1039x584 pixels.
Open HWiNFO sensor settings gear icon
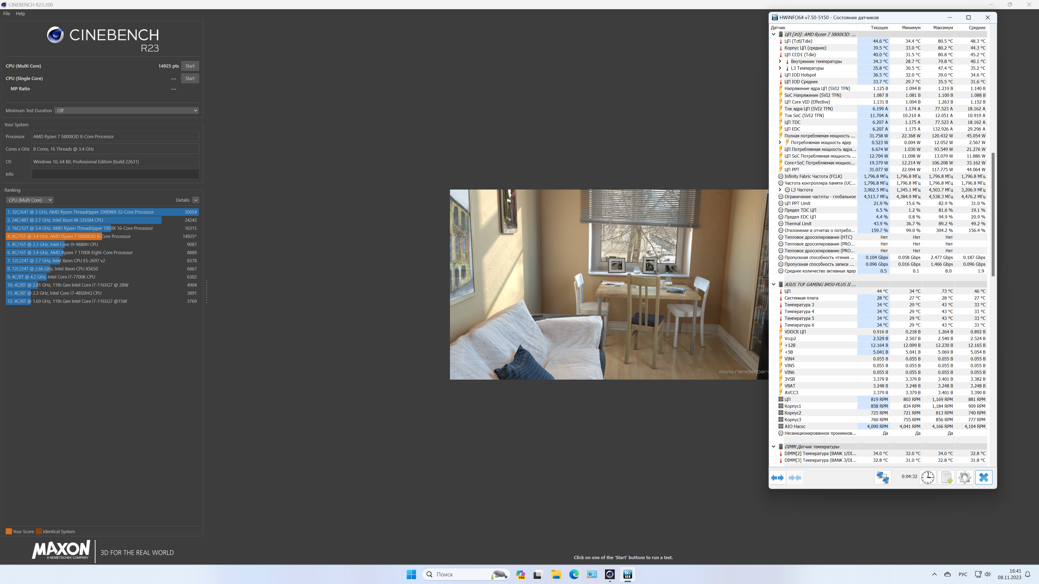[x=965, y=477]
